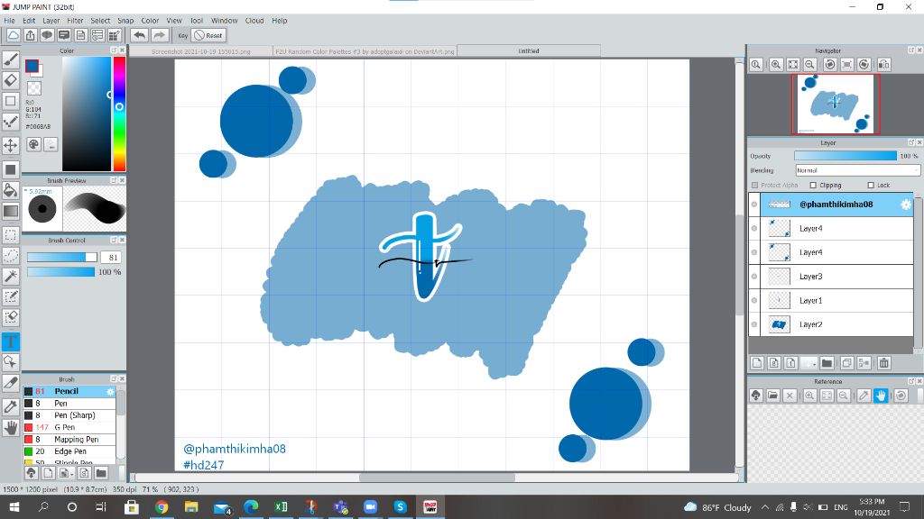Open the Layer menu
Viewport: 924px width, 519px height.
click(x=51, y=21)
